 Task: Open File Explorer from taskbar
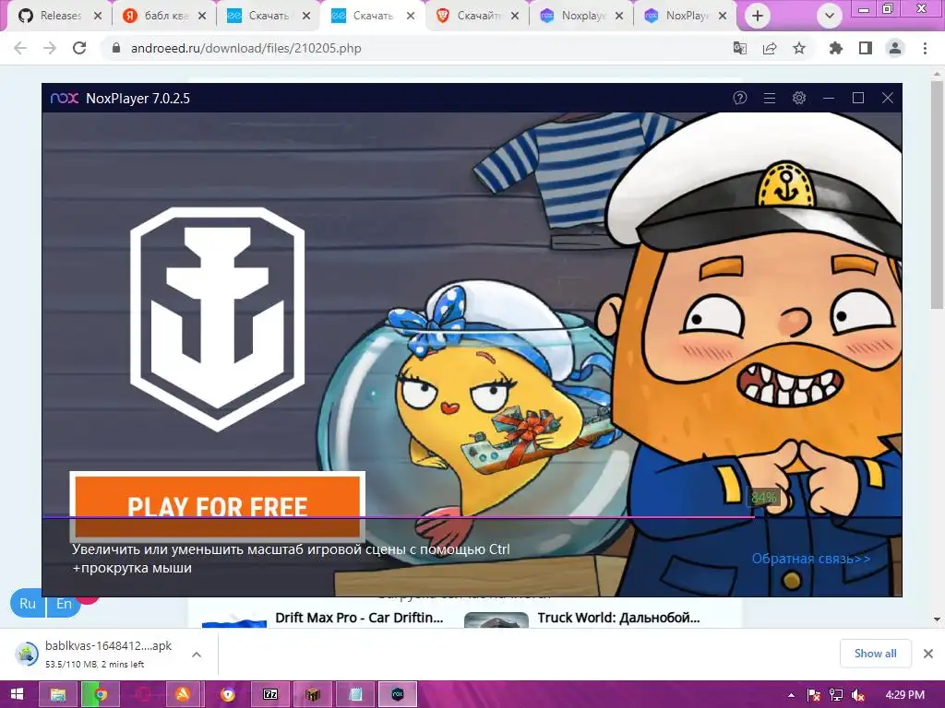coord(58,694)
